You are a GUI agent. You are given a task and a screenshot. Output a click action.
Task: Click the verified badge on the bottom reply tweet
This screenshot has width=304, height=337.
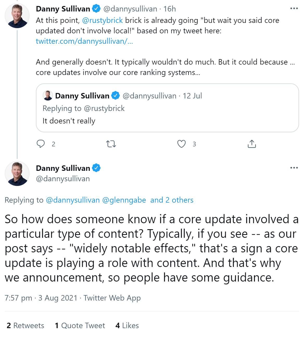(x=97, y=168)
